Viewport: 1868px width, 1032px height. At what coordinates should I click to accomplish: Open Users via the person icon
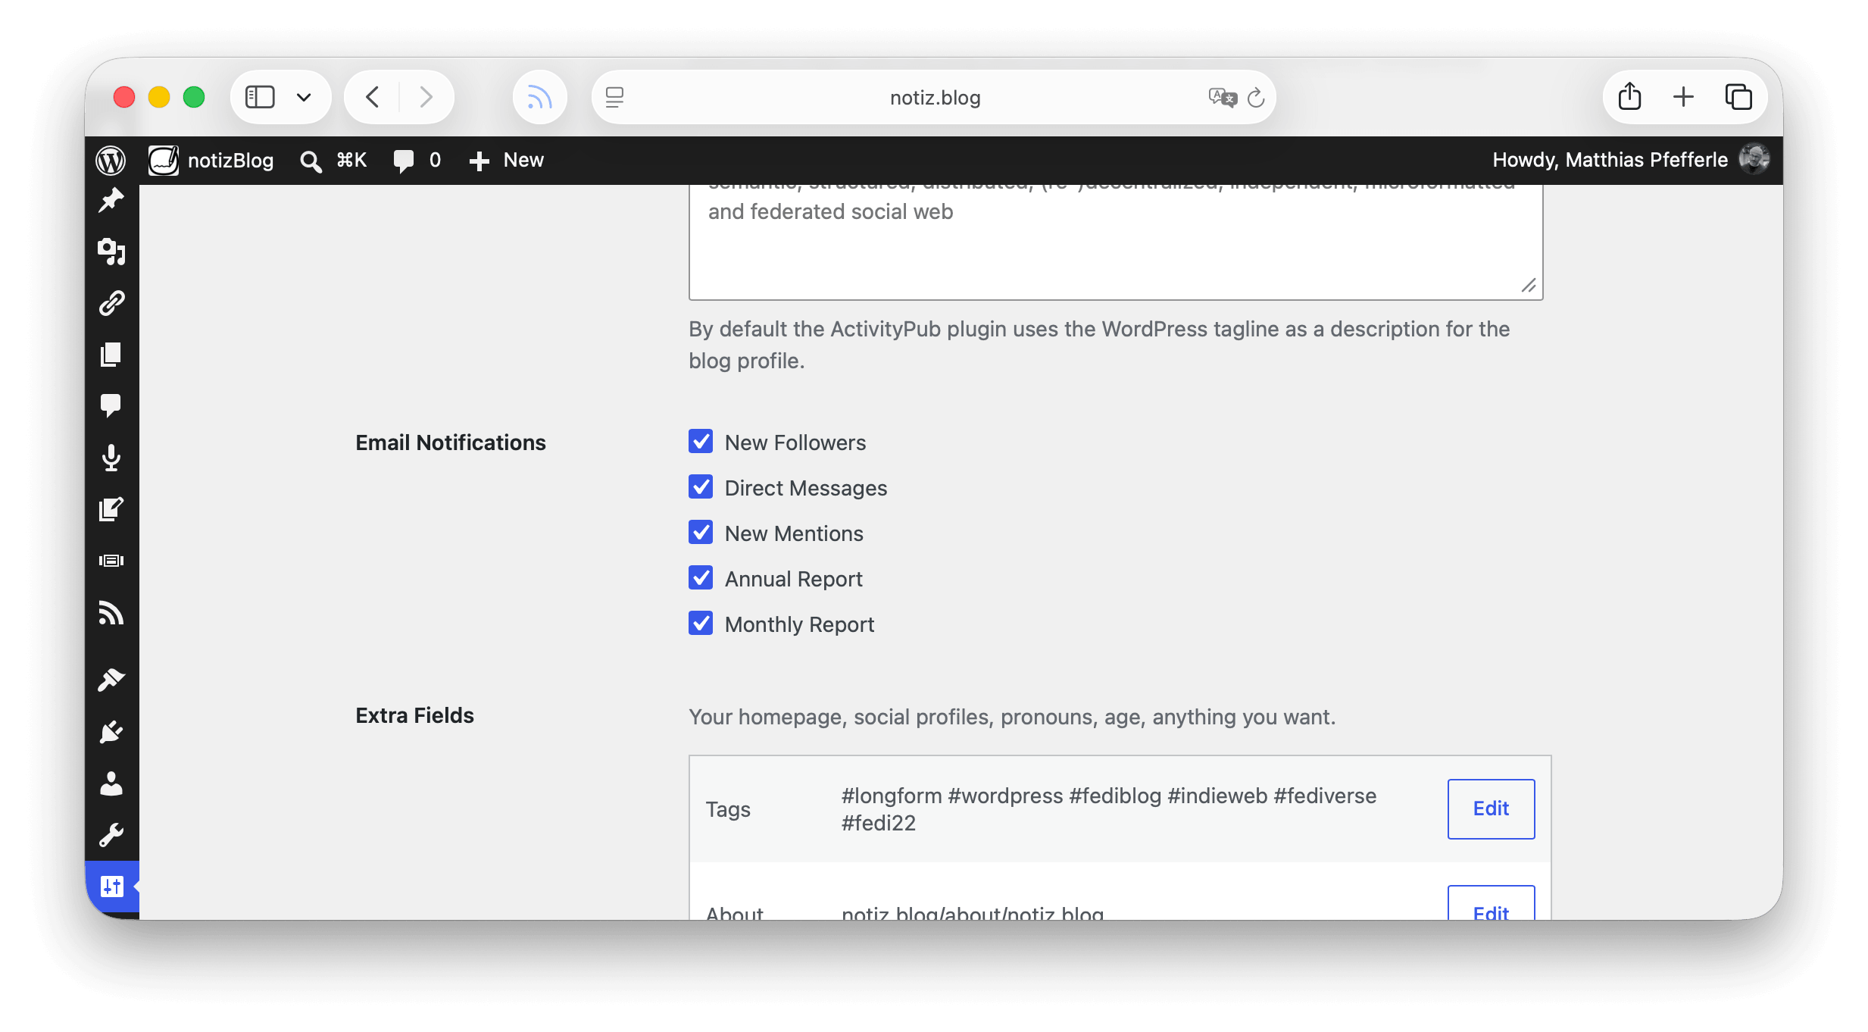[111, 783]
